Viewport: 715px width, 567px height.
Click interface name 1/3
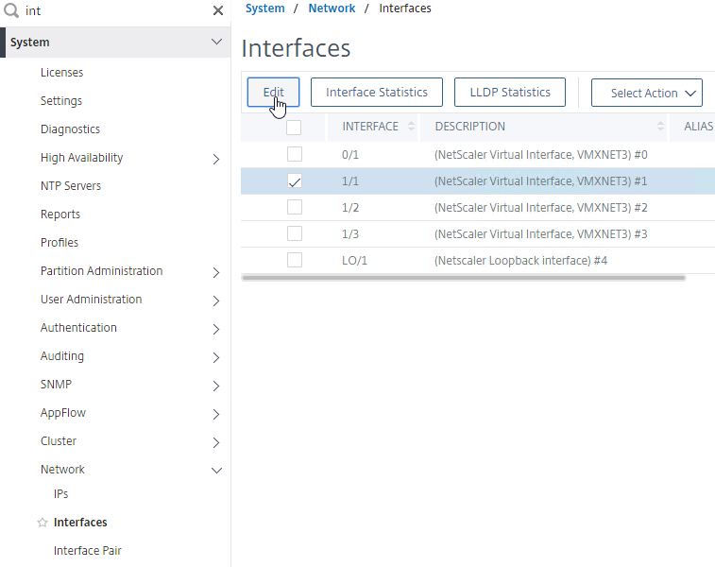(x=350, y=234)
